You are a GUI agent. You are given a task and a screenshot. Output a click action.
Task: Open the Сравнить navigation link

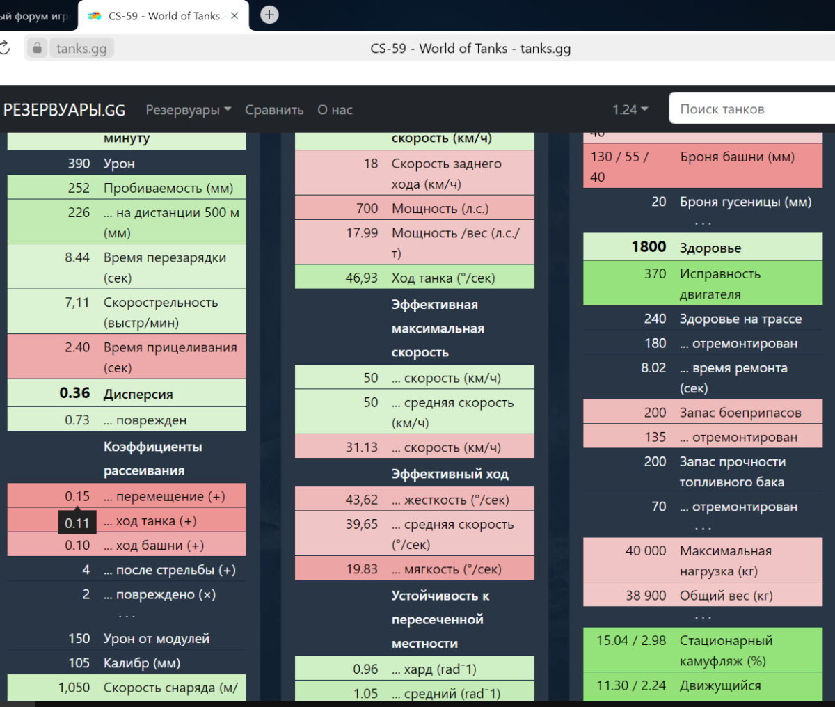pos(274,110)
